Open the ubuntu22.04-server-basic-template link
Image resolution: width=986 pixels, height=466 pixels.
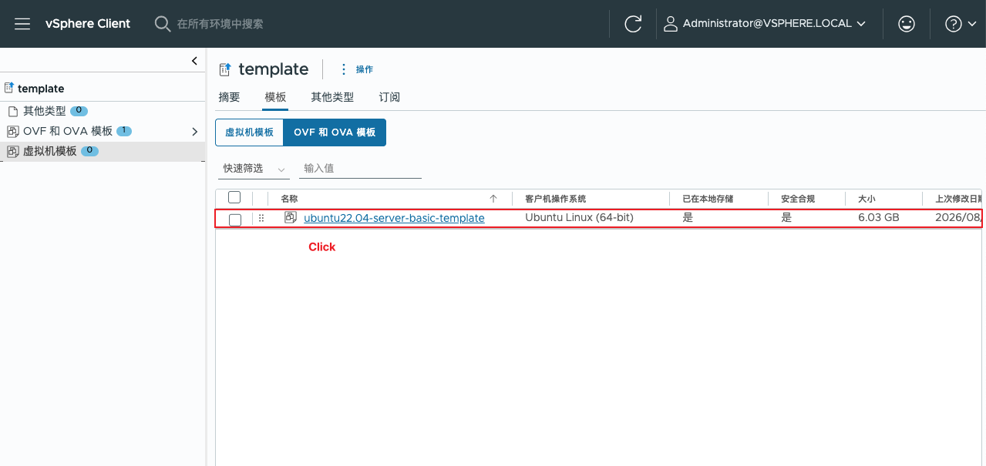coord(394,218)
